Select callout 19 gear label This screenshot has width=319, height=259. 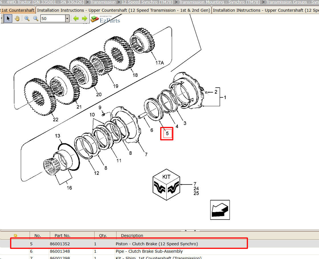(116, 86)
